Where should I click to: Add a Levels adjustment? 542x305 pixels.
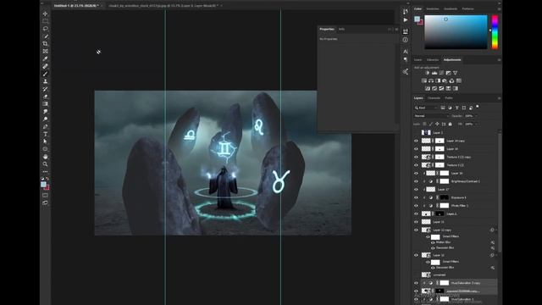434,73
